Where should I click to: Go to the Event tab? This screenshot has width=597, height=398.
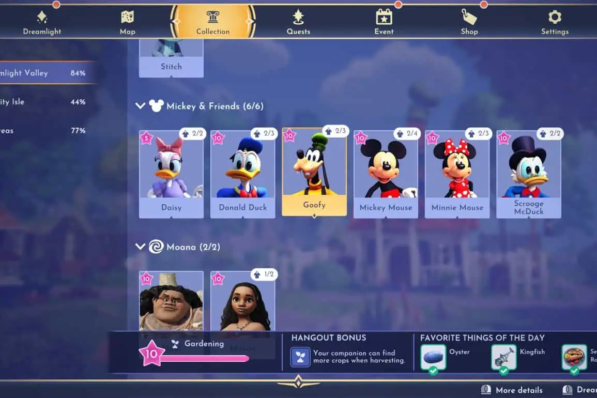[x=384, y=23]
